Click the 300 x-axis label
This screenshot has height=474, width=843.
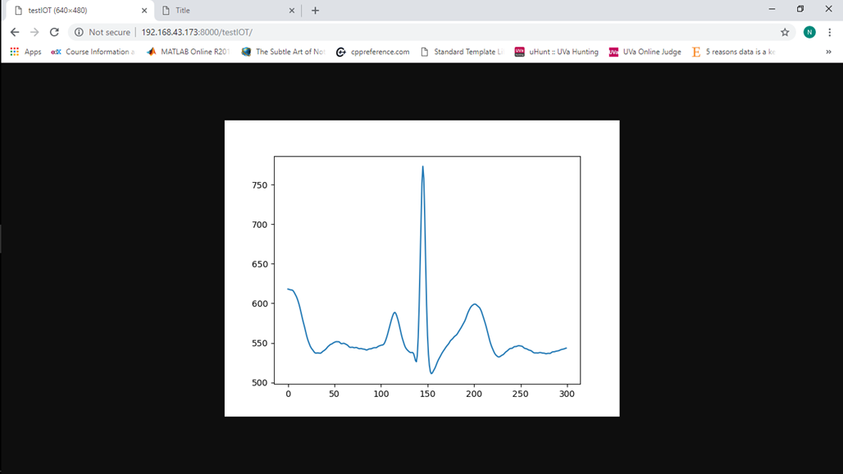[x=567, y=394]
